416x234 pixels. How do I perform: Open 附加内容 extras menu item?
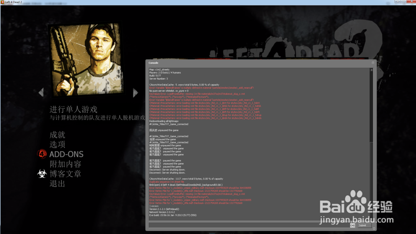[x=65, y=164]
